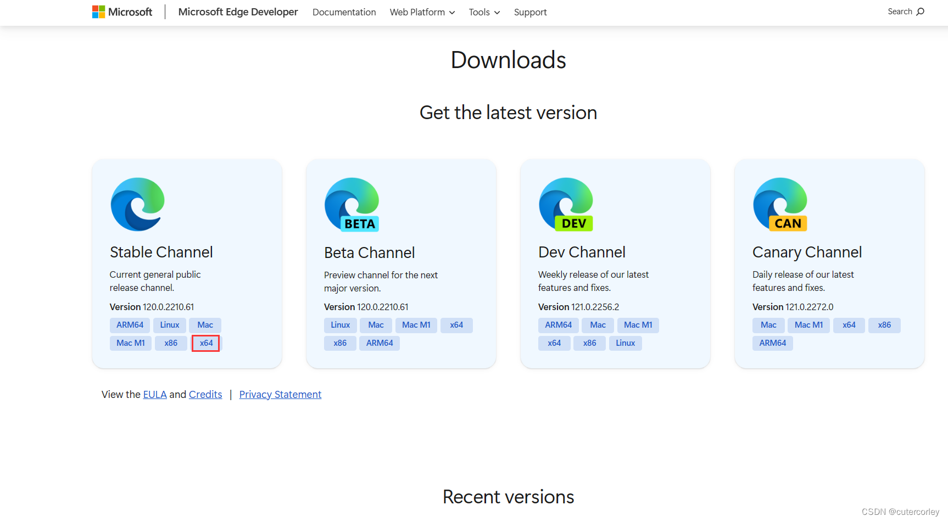Click the Recent versions heading
The image size is (948, 522).
(x=509, y=497)
